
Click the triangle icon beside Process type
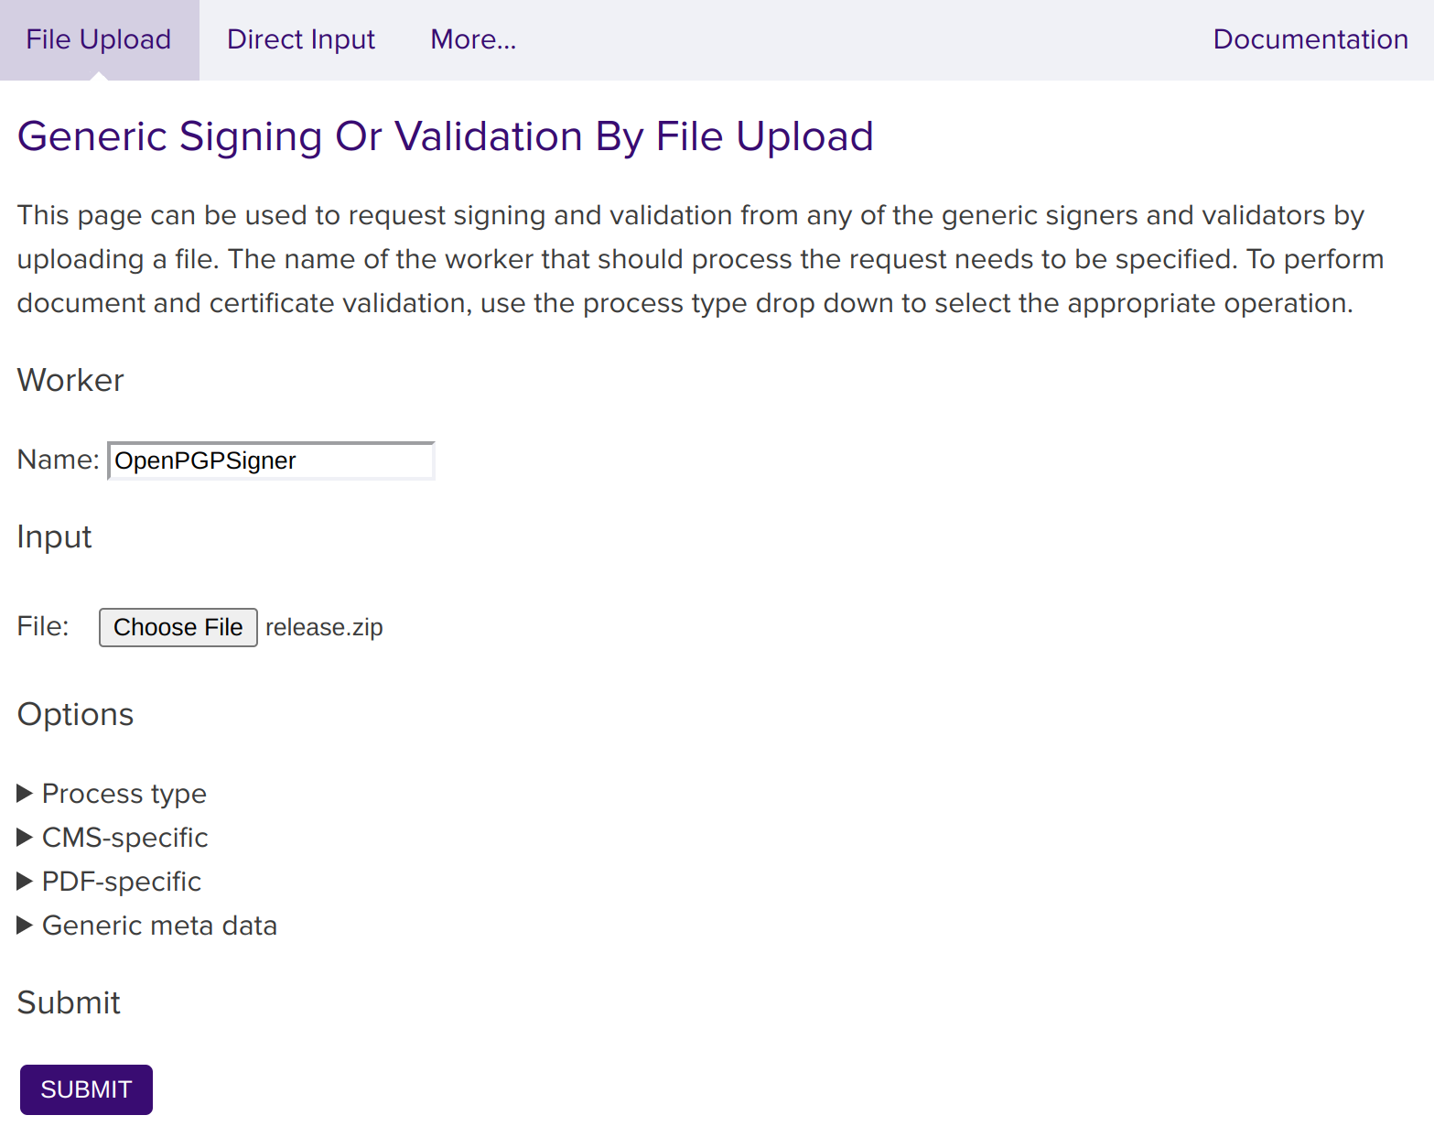(x=25, y=793)
